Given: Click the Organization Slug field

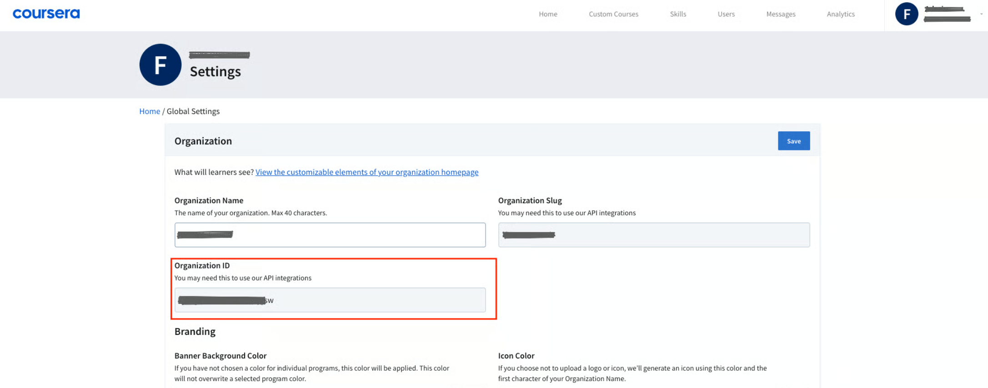Looking at the screenshot, I should 654,235.
